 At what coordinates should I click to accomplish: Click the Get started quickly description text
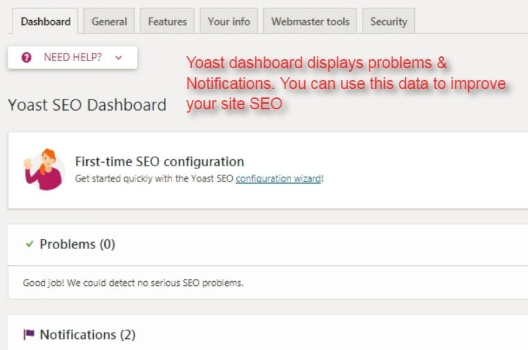point(199,178)
